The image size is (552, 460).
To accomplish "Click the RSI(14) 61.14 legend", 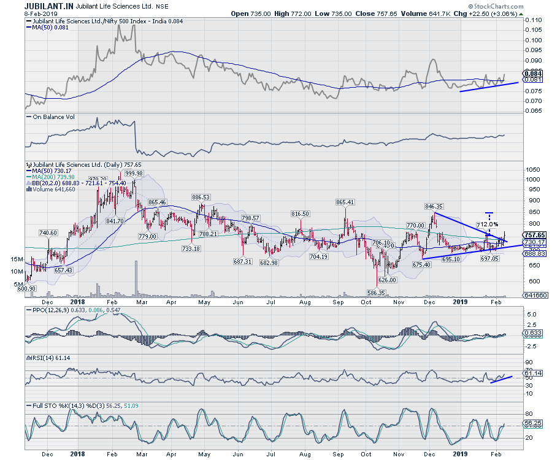I will tap(48, 358).
